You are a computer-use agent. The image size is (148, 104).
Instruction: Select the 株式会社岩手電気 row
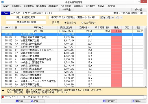(x=72, y=47)
